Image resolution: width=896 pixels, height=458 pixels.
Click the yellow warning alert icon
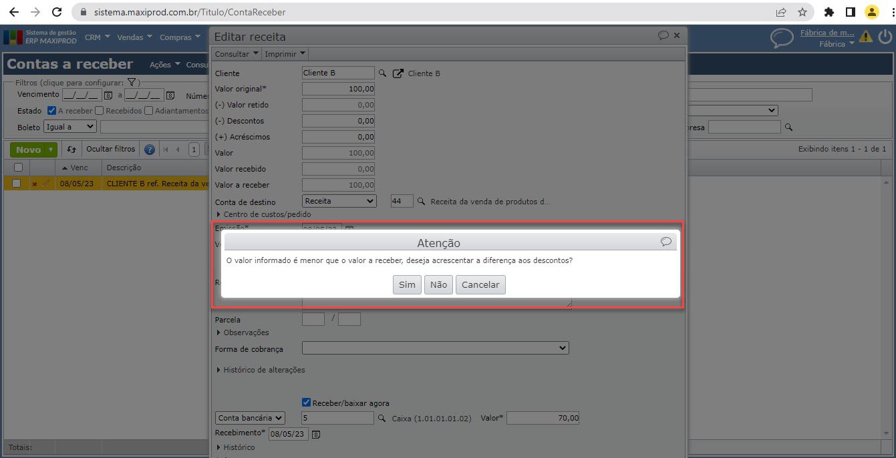tap(866, 37)
